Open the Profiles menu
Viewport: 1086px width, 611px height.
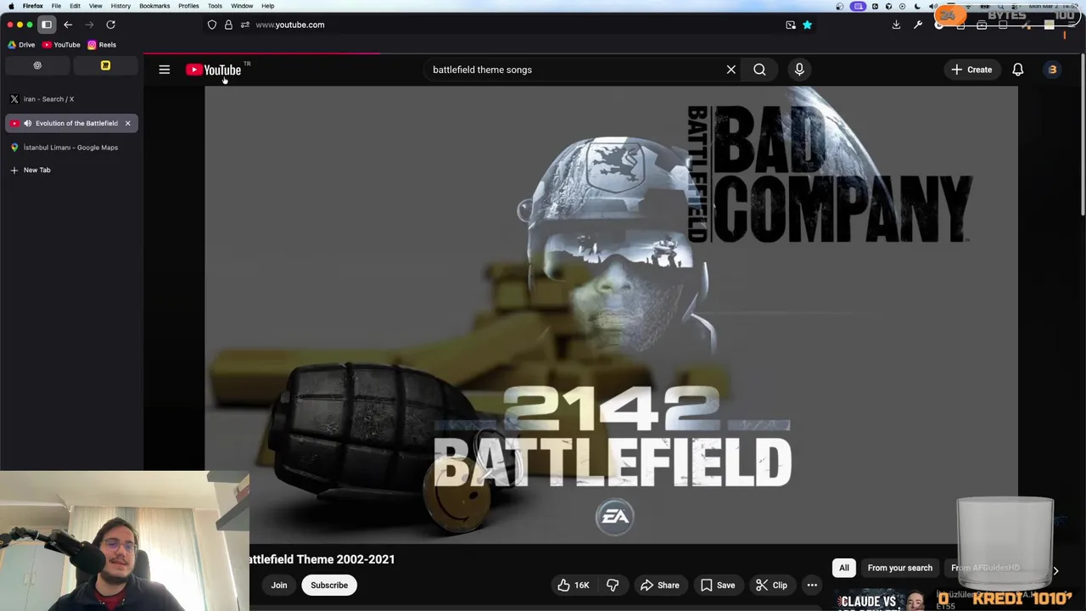[188, 6]
